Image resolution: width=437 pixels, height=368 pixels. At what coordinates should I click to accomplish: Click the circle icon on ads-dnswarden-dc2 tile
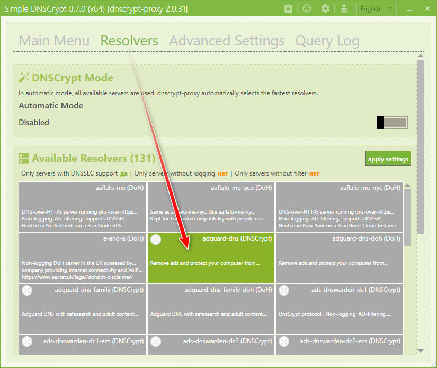[155, 342]
